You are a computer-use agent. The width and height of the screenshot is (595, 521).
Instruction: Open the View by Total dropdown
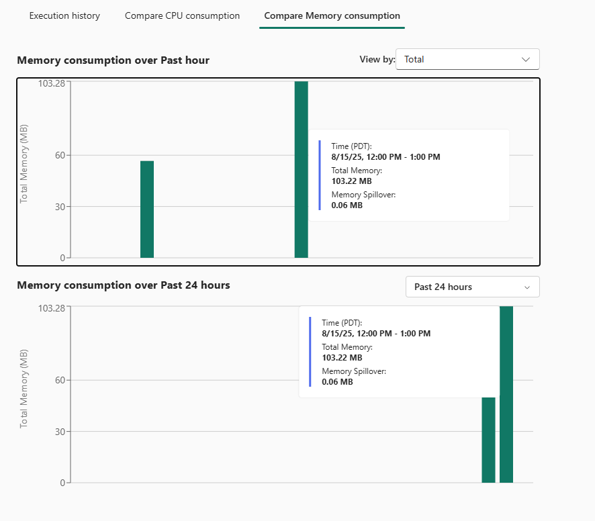(x=467, y=59)
